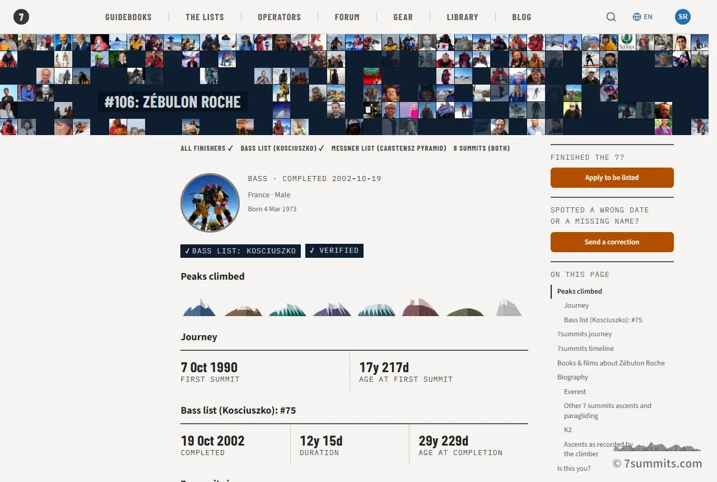Click the 7summits logo in the header

point(21,17)
